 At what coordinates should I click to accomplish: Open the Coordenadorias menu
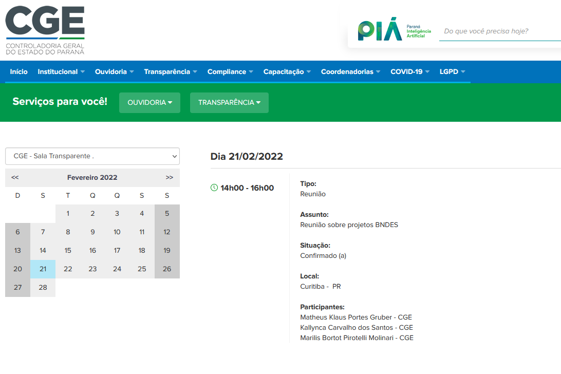(x=350, y=71)
